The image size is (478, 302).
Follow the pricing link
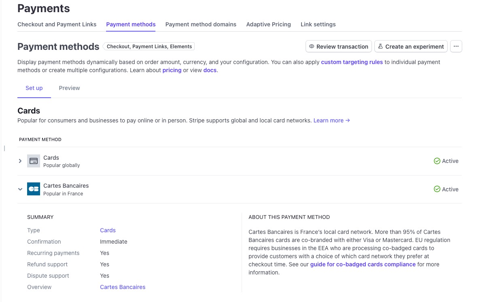pos(172,70)
